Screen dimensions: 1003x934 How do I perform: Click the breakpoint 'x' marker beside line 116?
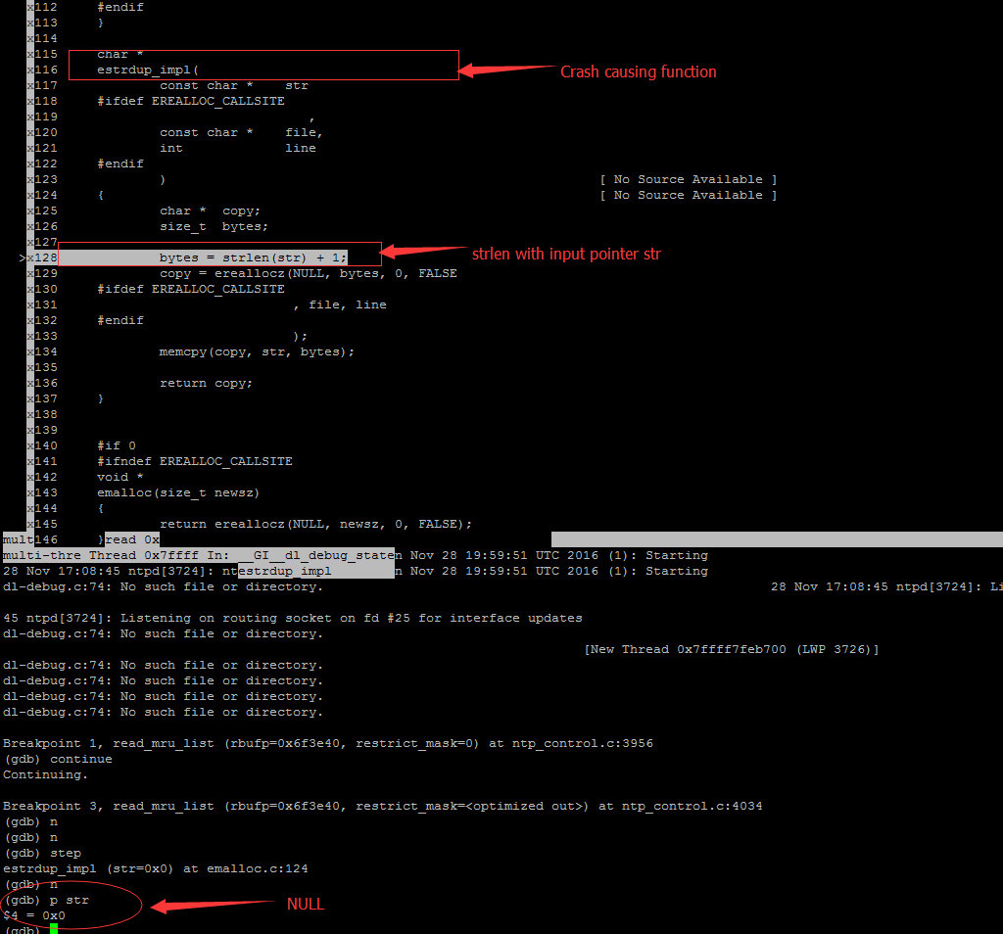point(32,70)
